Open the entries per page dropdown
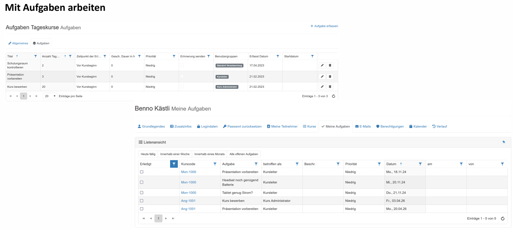The image size is (513, 230). coord(50,96)
